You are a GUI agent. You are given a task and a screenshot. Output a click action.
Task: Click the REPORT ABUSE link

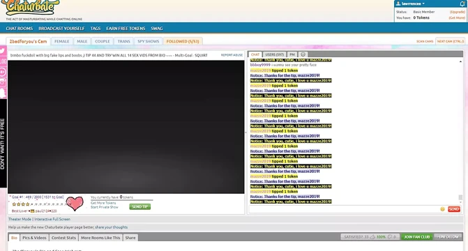[x=232, y=55]
